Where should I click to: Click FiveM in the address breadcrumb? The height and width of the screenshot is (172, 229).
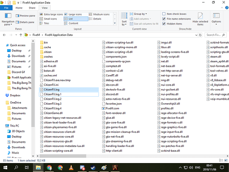click(36, 35)
